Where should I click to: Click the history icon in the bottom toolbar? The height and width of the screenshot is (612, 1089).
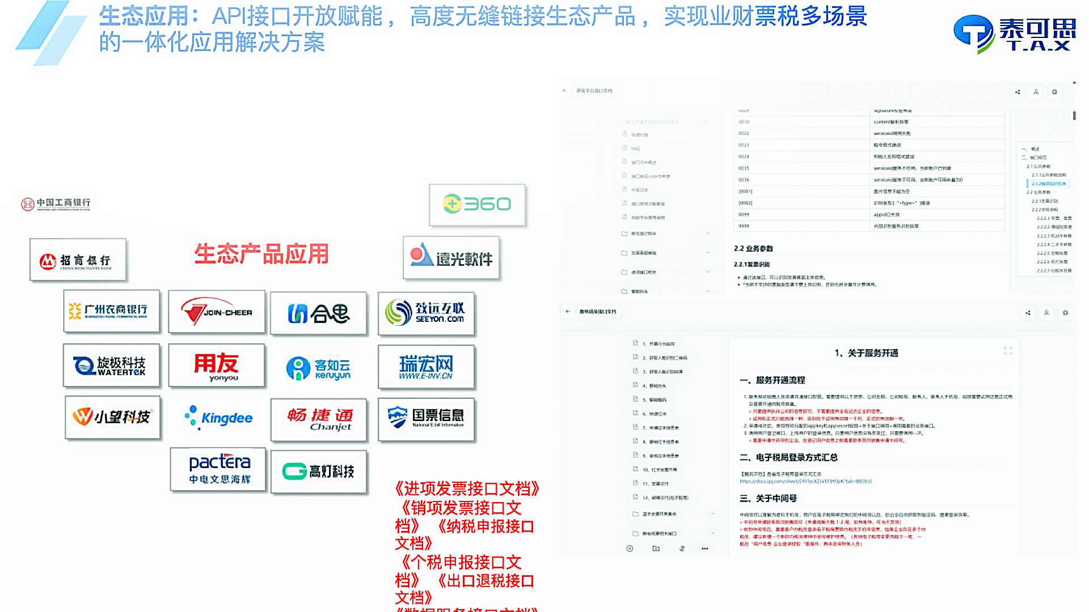[630, 548]
